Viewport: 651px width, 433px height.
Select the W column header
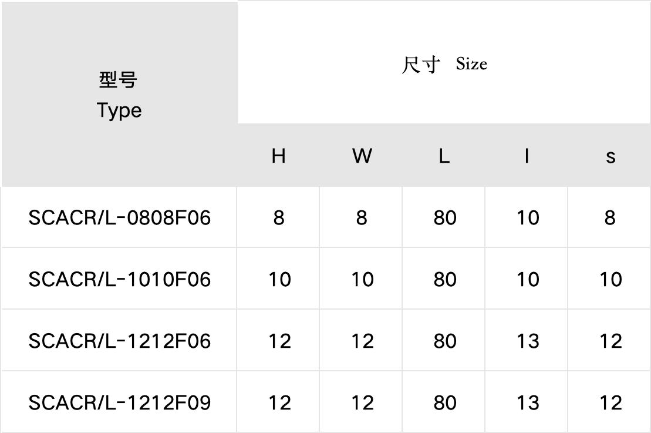pos(362,156)
